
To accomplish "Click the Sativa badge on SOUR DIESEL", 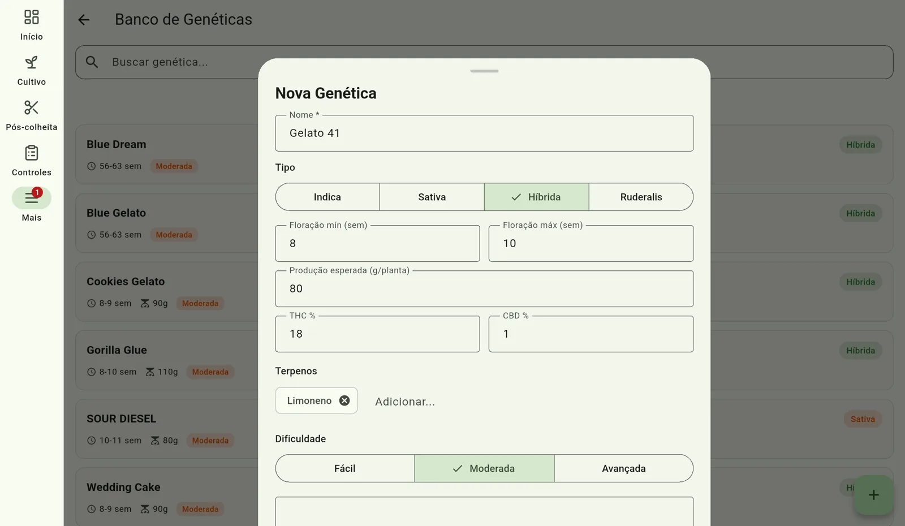I will coord(863,419).
